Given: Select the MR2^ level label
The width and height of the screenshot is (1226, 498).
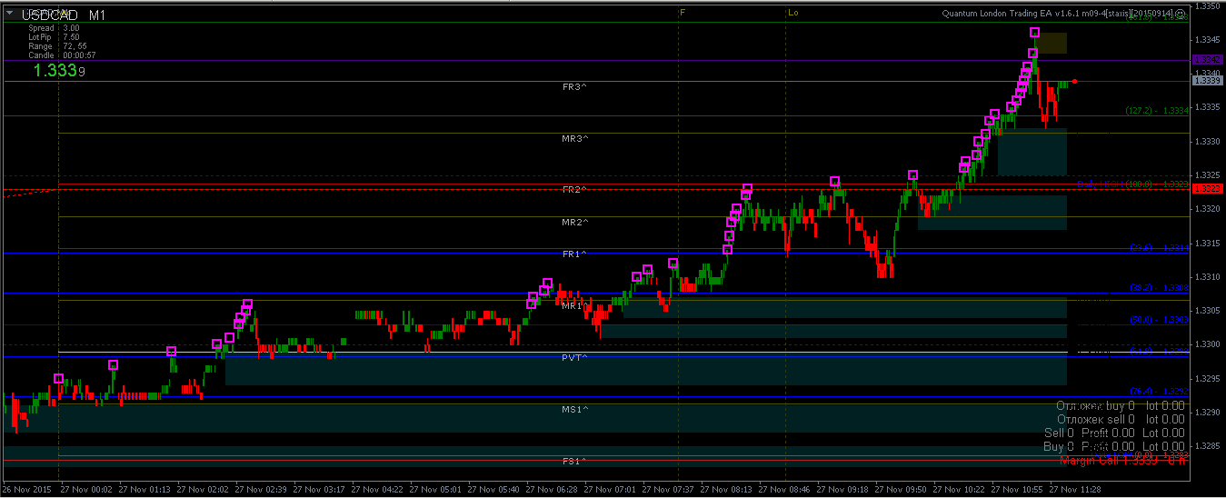Looking at the screenshot, I should click(574, 223).
